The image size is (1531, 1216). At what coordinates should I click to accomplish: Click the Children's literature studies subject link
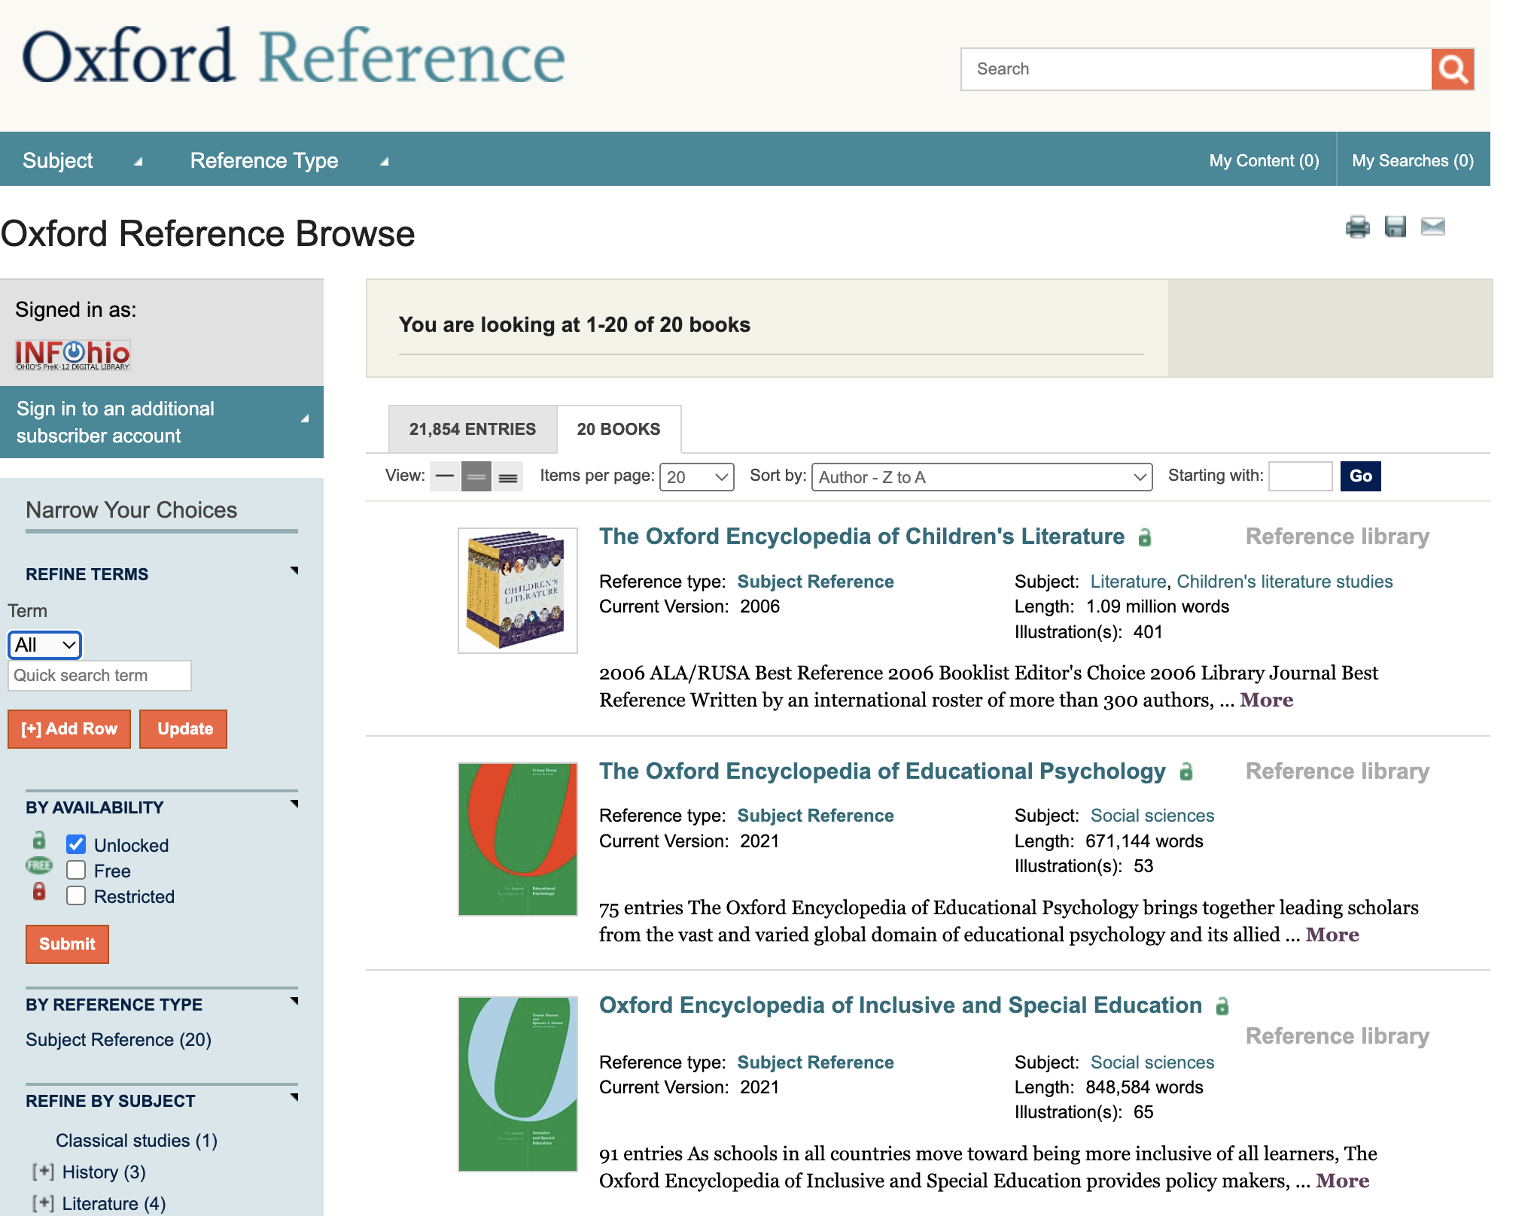pyautogui.click(x=1285, y=582)
